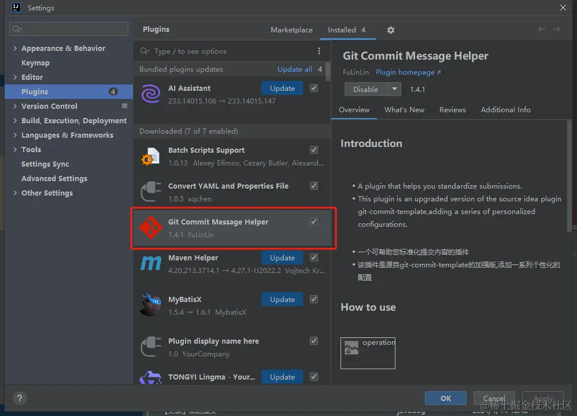Open the Disable button dropdown arrow

394,89
